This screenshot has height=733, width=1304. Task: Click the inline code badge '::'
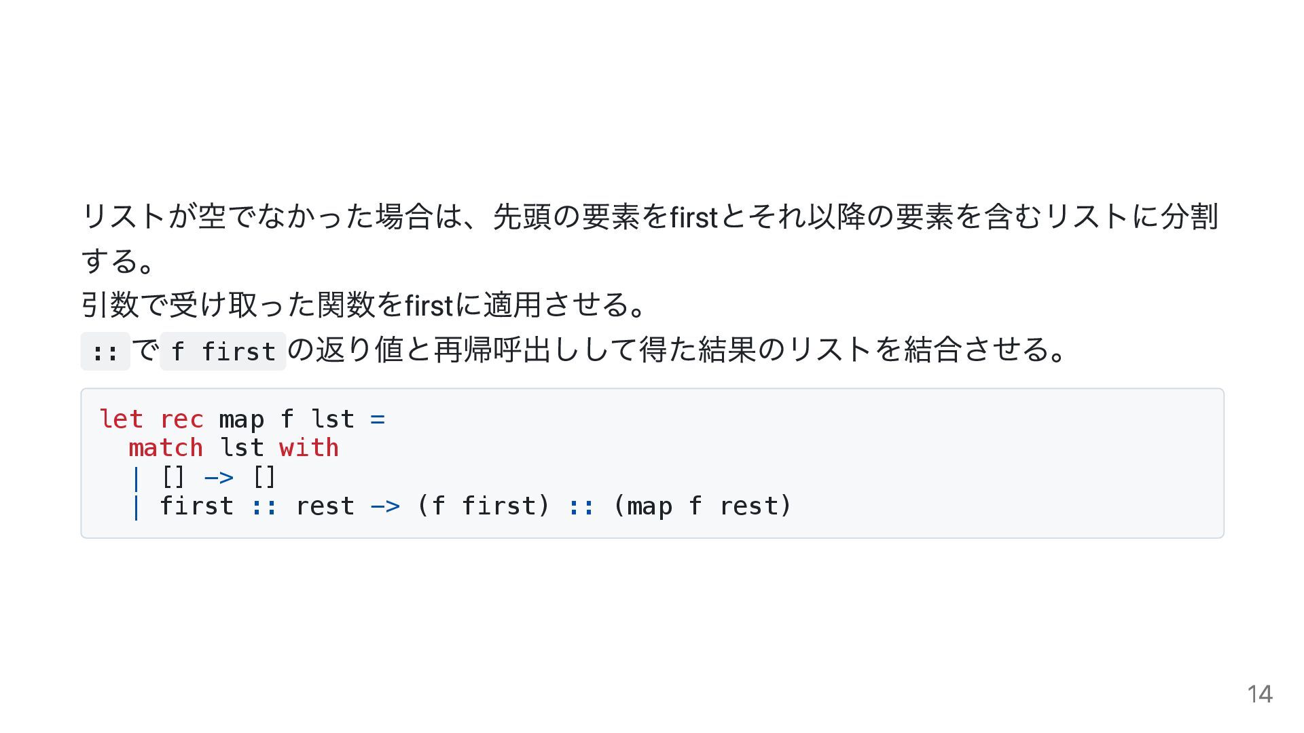(x=105, y=351)
